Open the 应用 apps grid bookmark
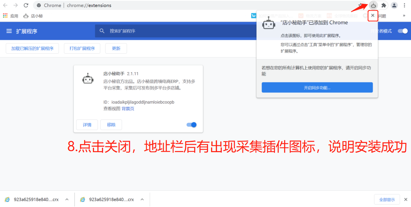This screenshot has height=207, width=411. click(x=11, y=16)
